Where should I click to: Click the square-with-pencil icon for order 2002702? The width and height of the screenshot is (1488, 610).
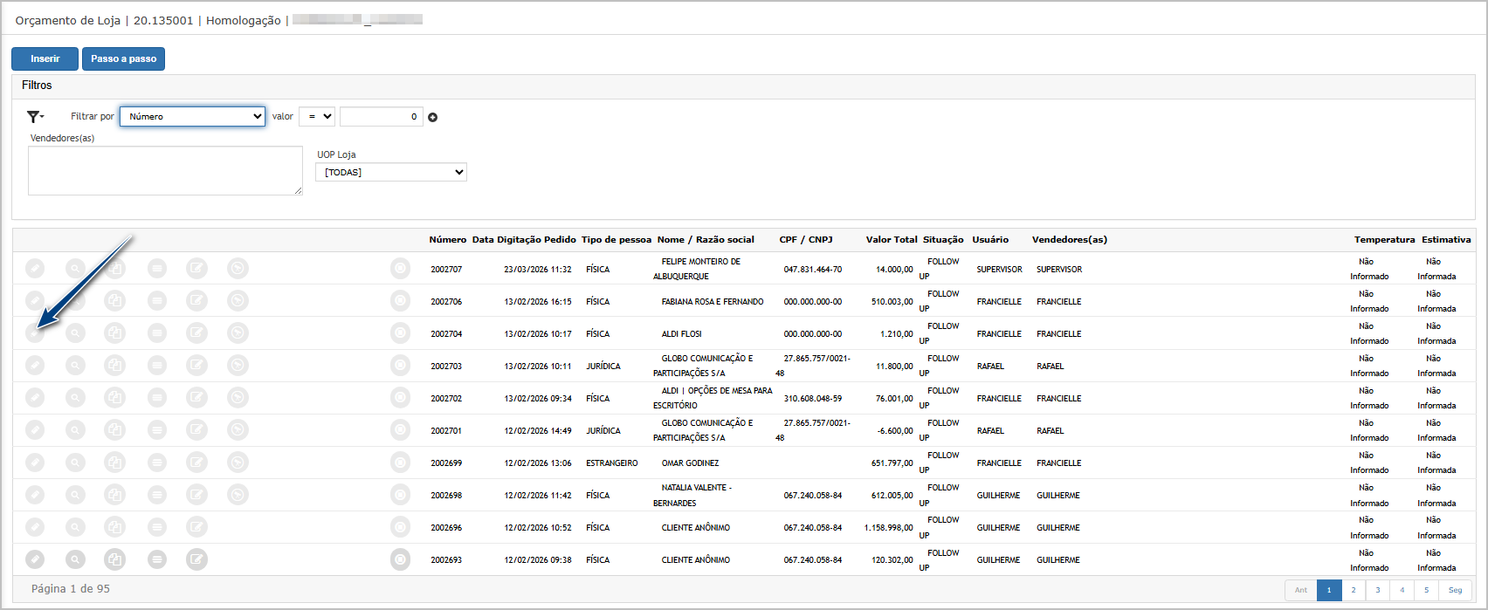pyautogui.click(x=197, y=398)
